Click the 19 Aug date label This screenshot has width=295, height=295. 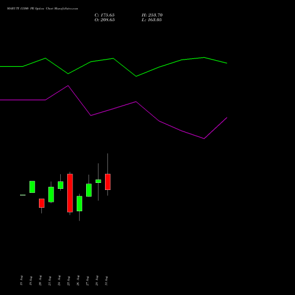tap(31, 280)
